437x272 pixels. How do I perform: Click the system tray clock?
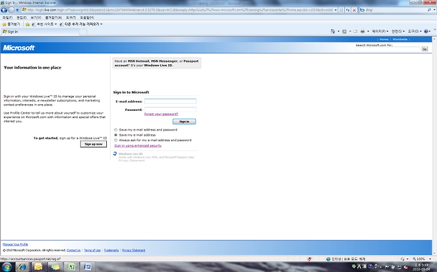pos(421,267)
